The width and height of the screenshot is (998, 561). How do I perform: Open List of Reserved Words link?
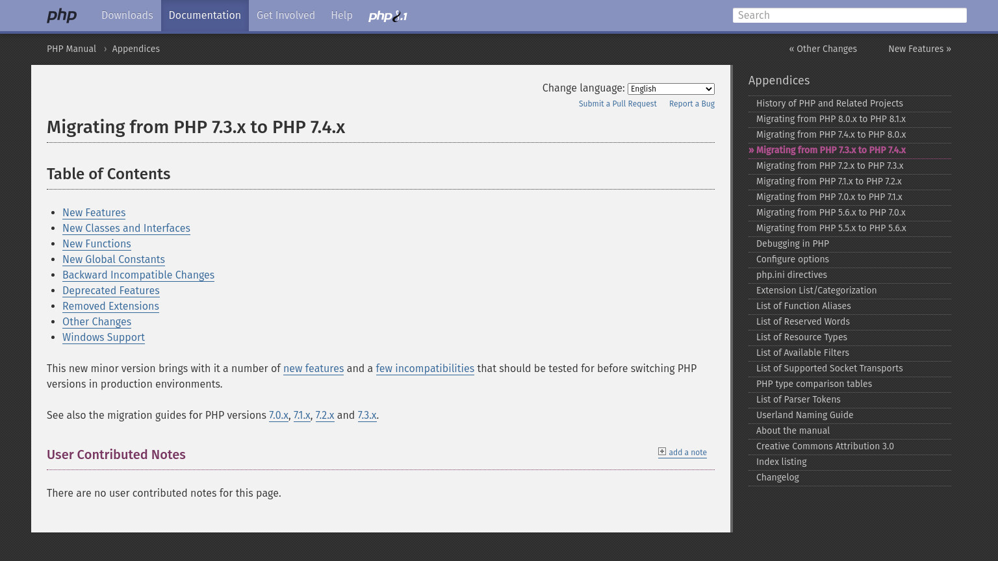click(x=850, y=322)
